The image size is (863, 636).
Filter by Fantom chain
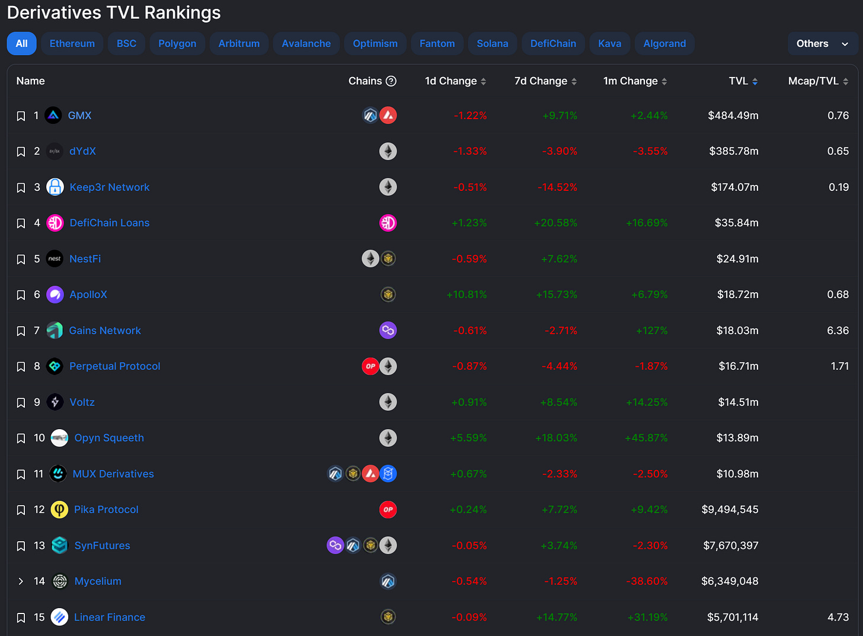pos(437,44)
